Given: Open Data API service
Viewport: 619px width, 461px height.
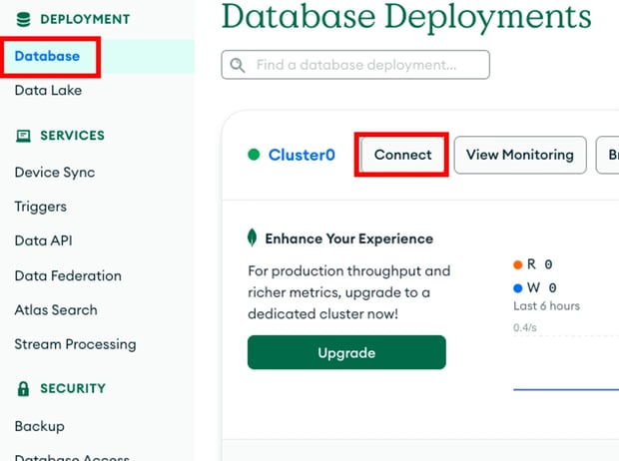Looking at the screenshot, I should click(43, 240).
